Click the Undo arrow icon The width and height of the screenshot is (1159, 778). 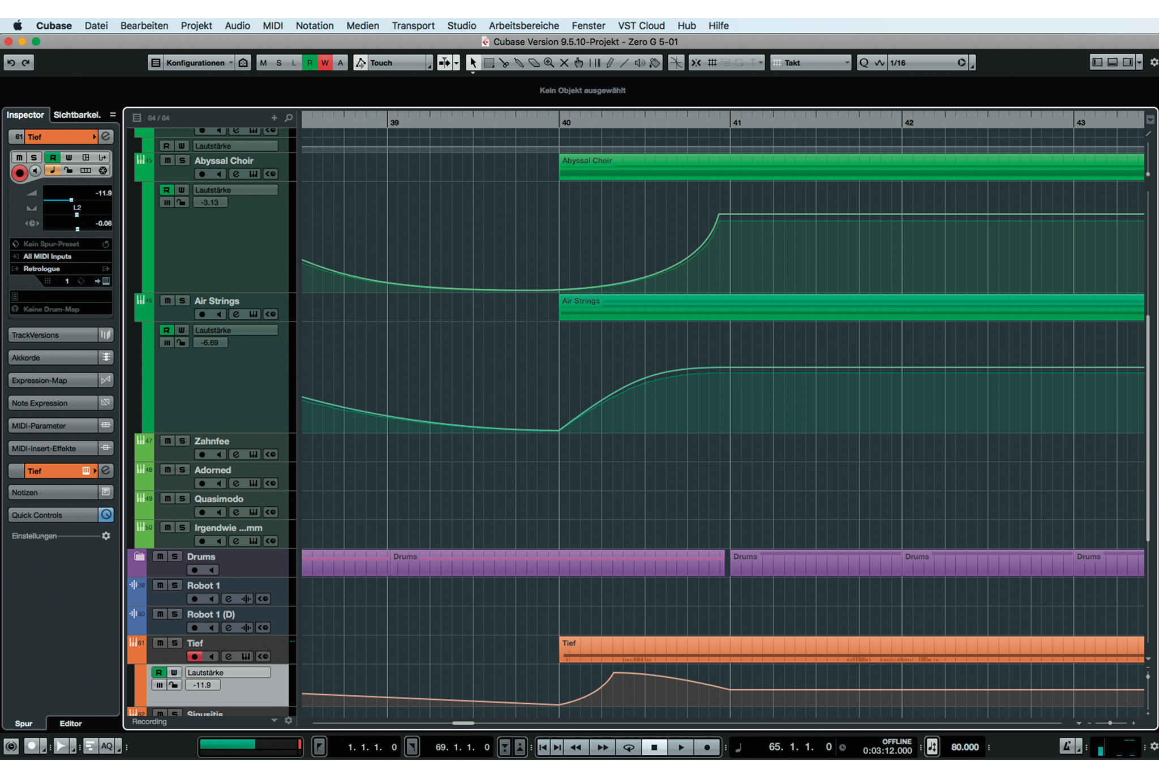(11, 63)
